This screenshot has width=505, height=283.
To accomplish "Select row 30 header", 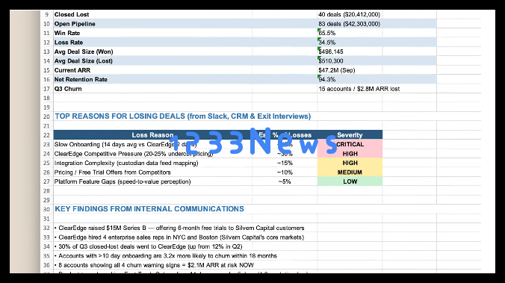I will [47, 209].
